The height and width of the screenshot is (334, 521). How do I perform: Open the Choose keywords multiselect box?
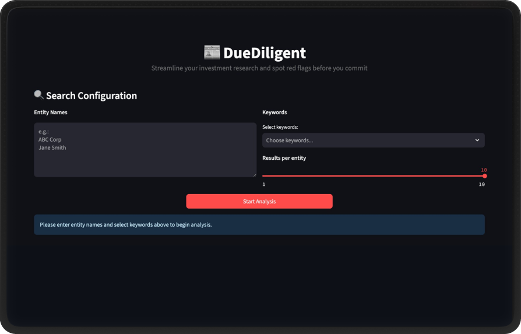pyautogui.click(x=367, y=140)
